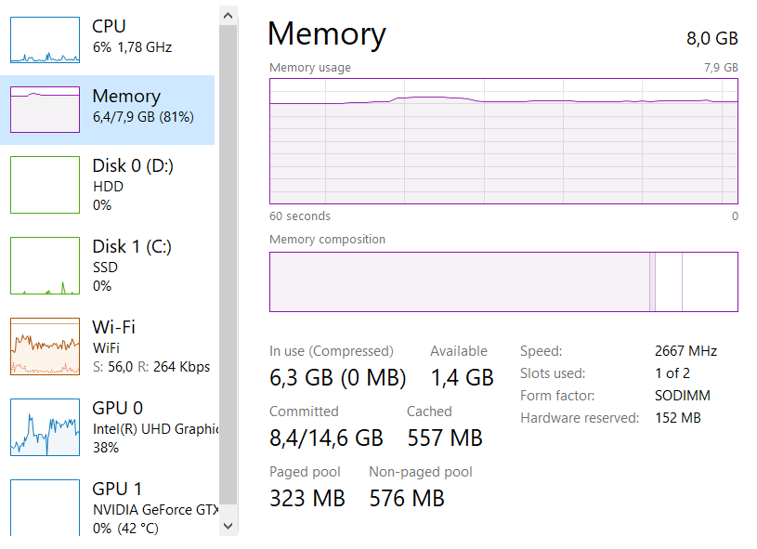
Task: Open the GPU 0 graph thumbnail
Action: [45, 427]
